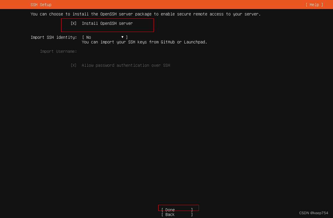Open the Help menu
The height and width of the screenshot is (218, 333).
pyautogui.click(x=314, y=5)
